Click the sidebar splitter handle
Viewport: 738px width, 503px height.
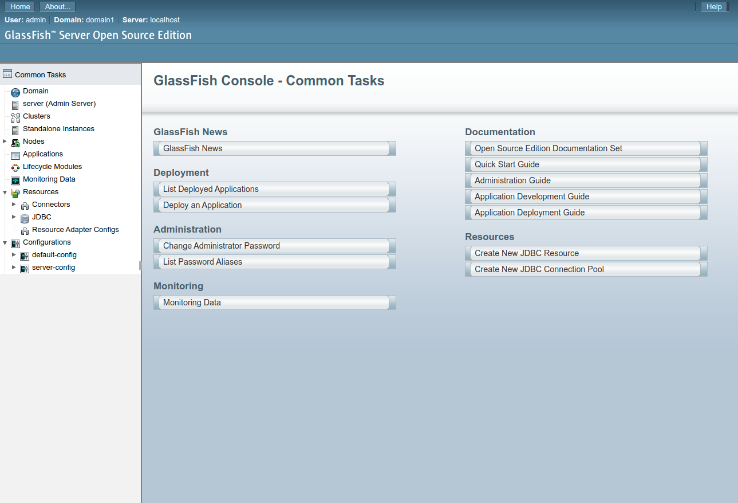pyautogui.click(x=140, y=266)
